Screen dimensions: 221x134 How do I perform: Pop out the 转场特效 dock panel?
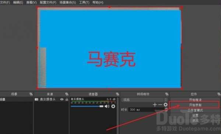pos(167,94)
